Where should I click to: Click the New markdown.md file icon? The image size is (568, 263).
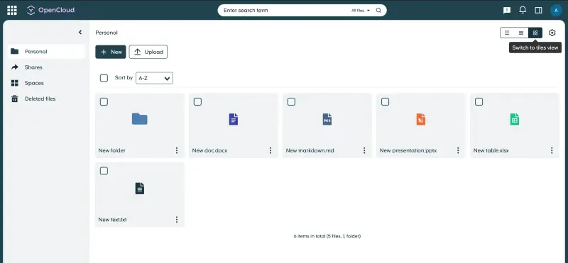click(327, 119)
